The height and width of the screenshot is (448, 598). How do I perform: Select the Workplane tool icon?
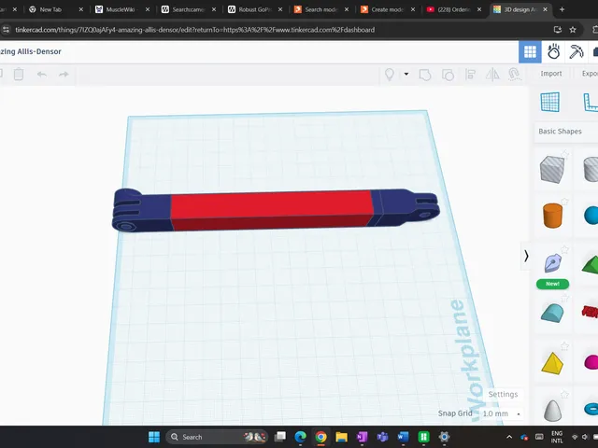550,102
